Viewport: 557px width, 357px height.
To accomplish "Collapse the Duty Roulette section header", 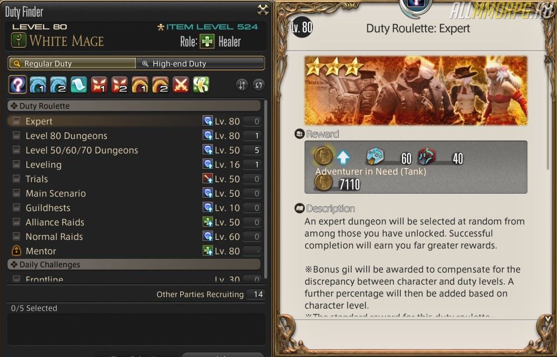I will (134, 105).
